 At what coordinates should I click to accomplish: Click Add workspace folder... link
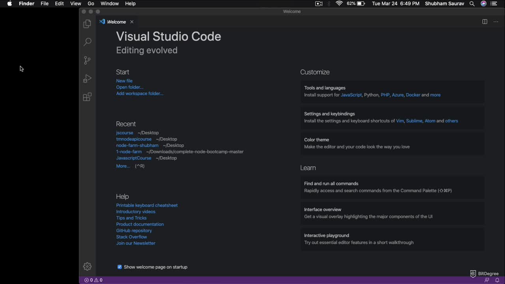140,93
